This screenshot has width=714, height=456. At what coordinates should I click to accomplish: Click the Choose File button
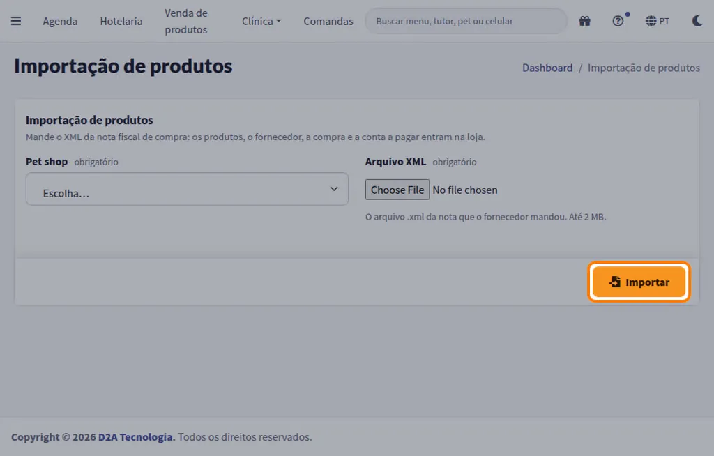point(397,190)
